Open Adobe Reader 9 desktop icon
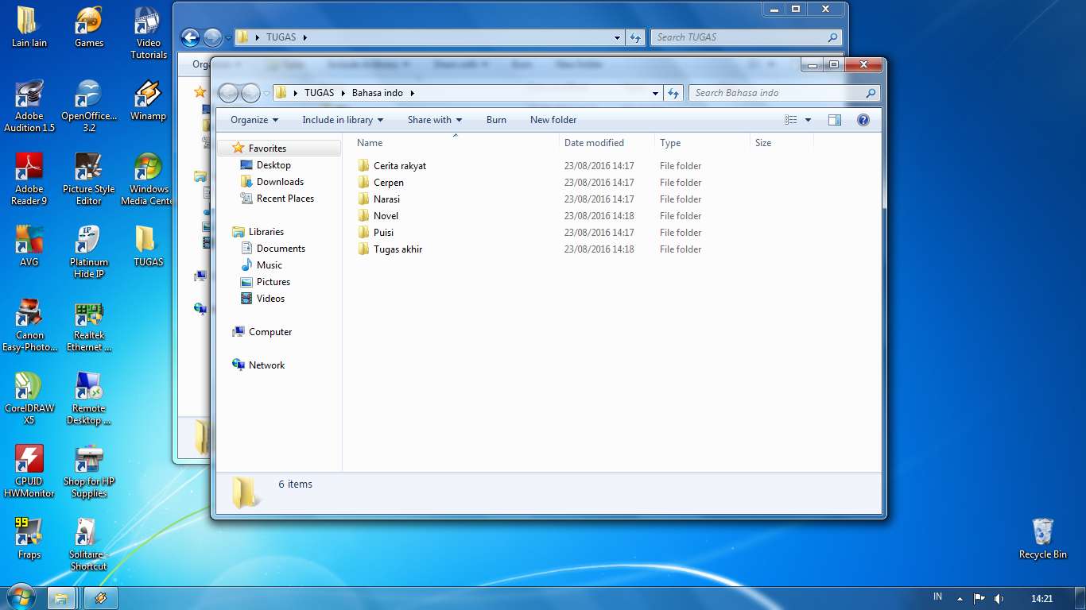Screen dimensions: 1086x610 click(29, 179)
